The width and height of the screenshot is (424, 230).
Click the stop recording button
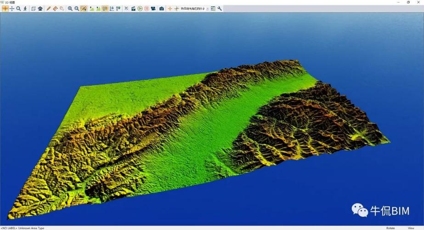(147, 9)
